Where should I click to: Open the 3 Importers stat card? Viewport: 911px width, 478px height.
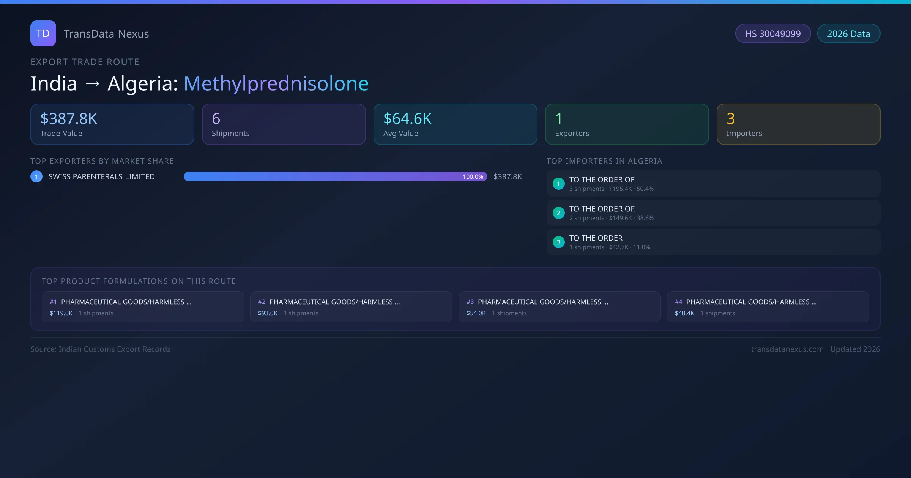tap(798, 124)
